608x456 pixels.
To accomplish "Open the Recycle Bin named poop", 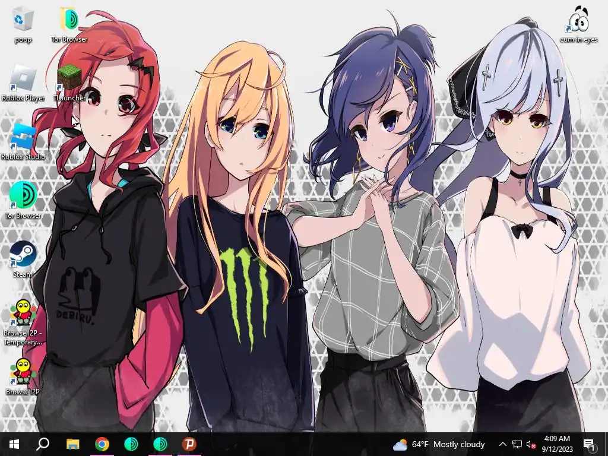I will [x=23, y=24].
